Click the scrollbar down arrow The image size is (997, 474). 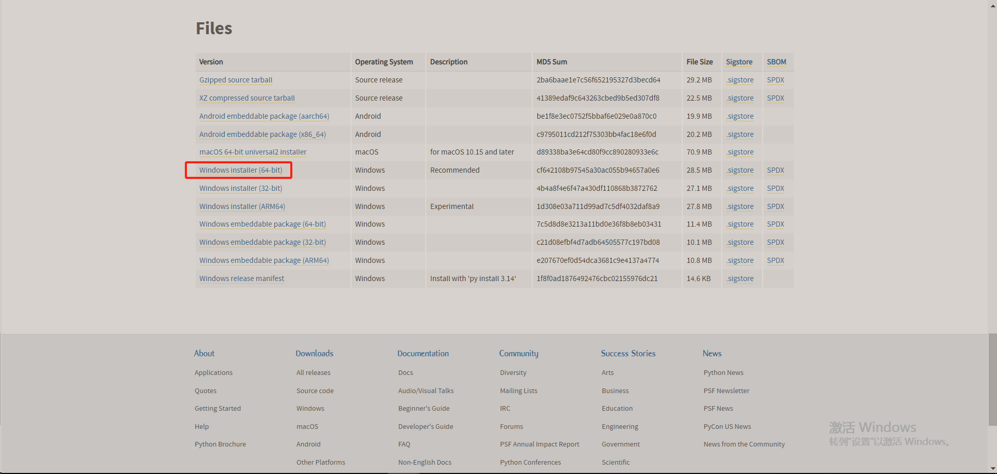point(992,469)
